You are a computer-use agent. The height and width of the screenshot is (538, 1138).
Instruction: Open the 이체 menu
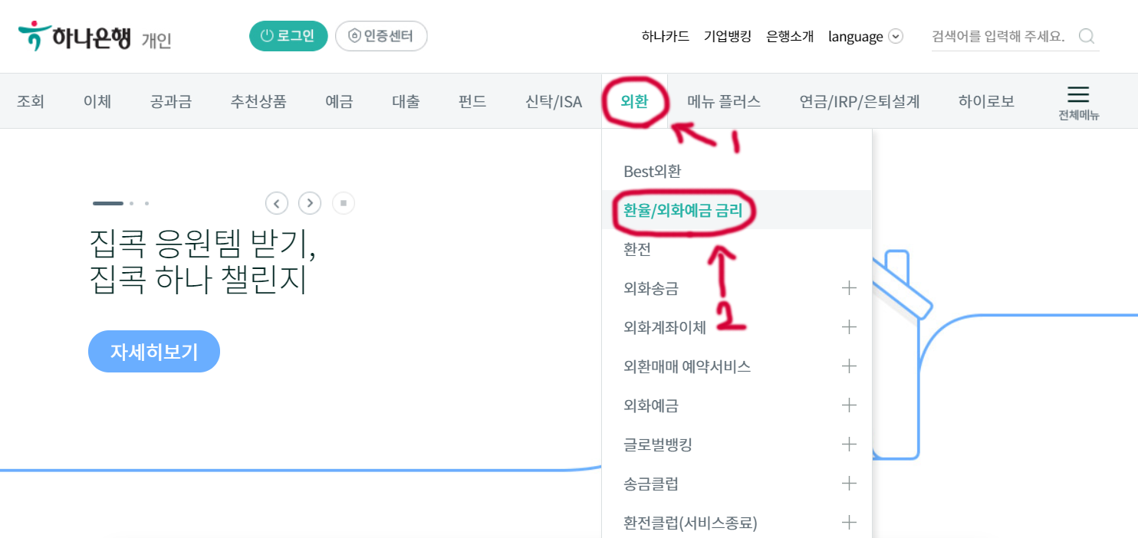click(x=97, y=101)
